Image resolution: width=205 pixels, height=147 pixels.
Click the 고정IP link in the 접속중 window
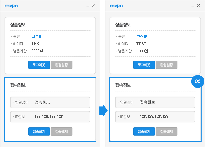tap(37, 36)
